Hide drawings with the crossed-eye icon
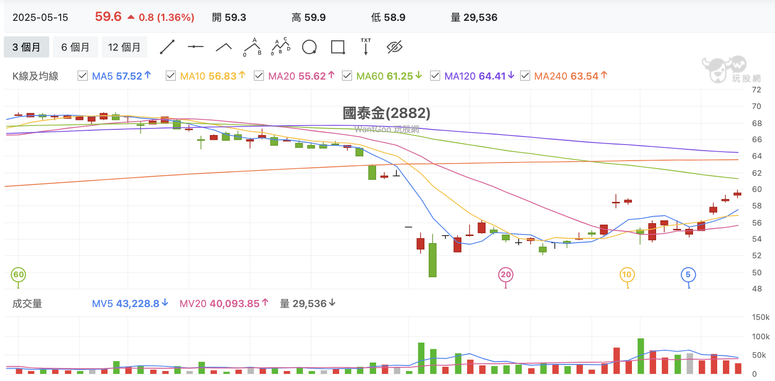775x381 pixels. pos(394,47)
